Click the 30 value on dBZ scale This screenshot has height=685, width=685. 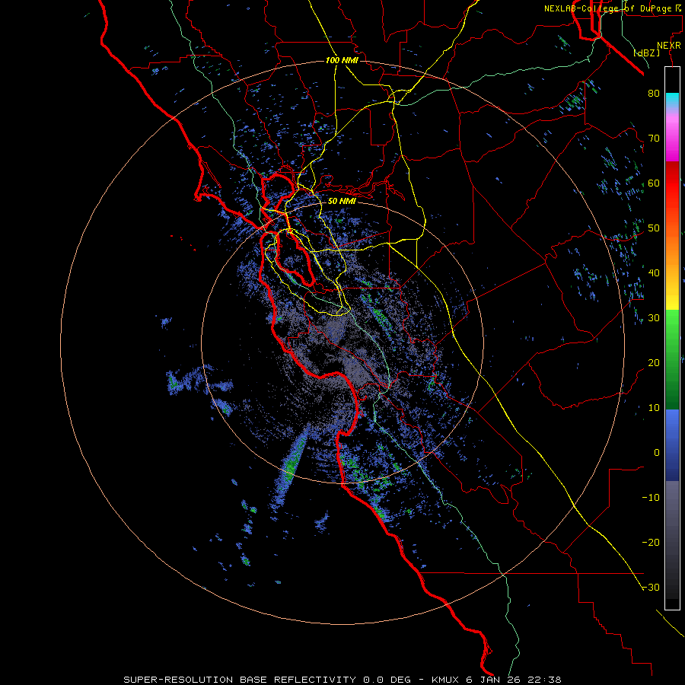click(x=654, y=318)
